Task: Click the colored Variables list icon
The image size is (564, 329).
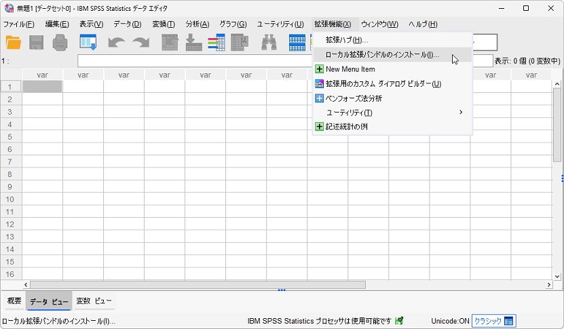Action: pyautogui.click(x=217, y=42)
